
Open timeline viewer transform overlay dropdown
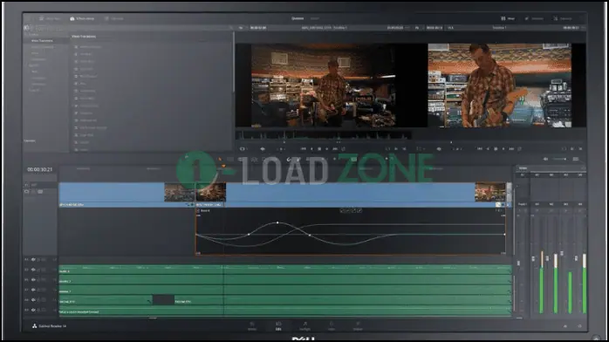(x=421, y=148)
